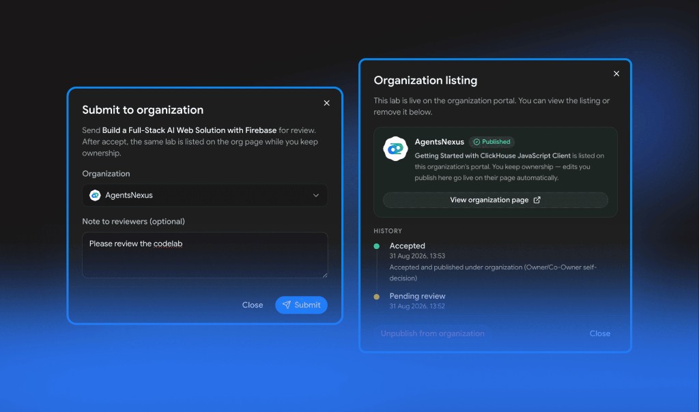The height and width of the screenshot is (412, 699).
Task: Click the '31 Aug 2026, 13:52' timestamp
Action: 417,306
